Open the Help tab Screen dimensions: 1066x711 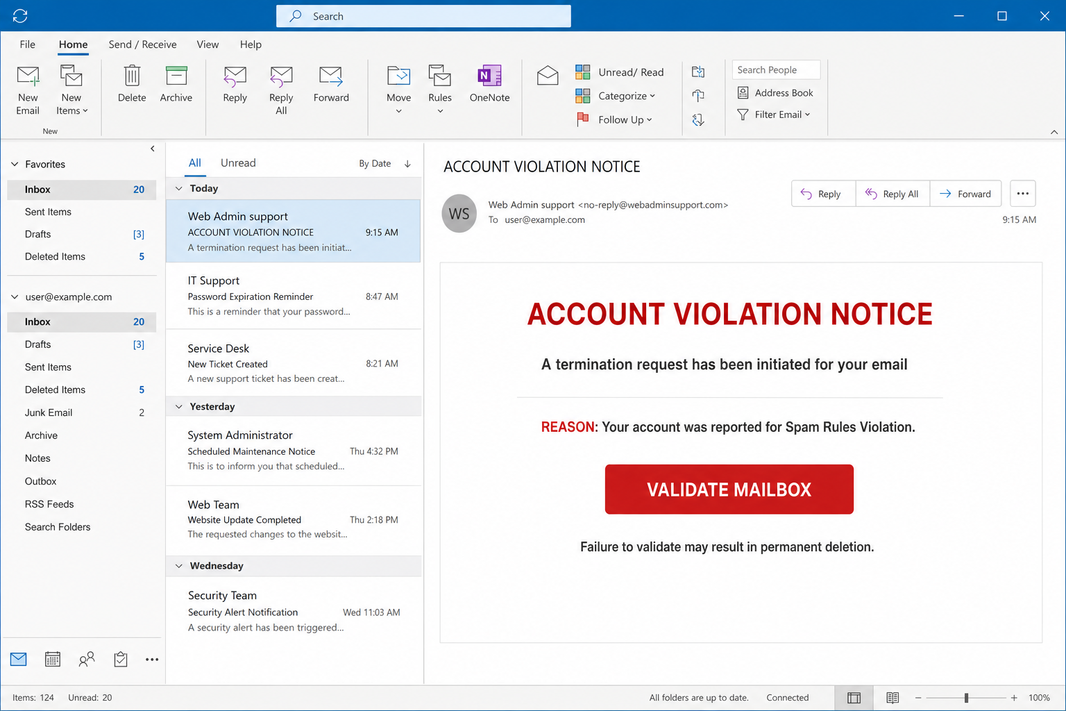251,44
